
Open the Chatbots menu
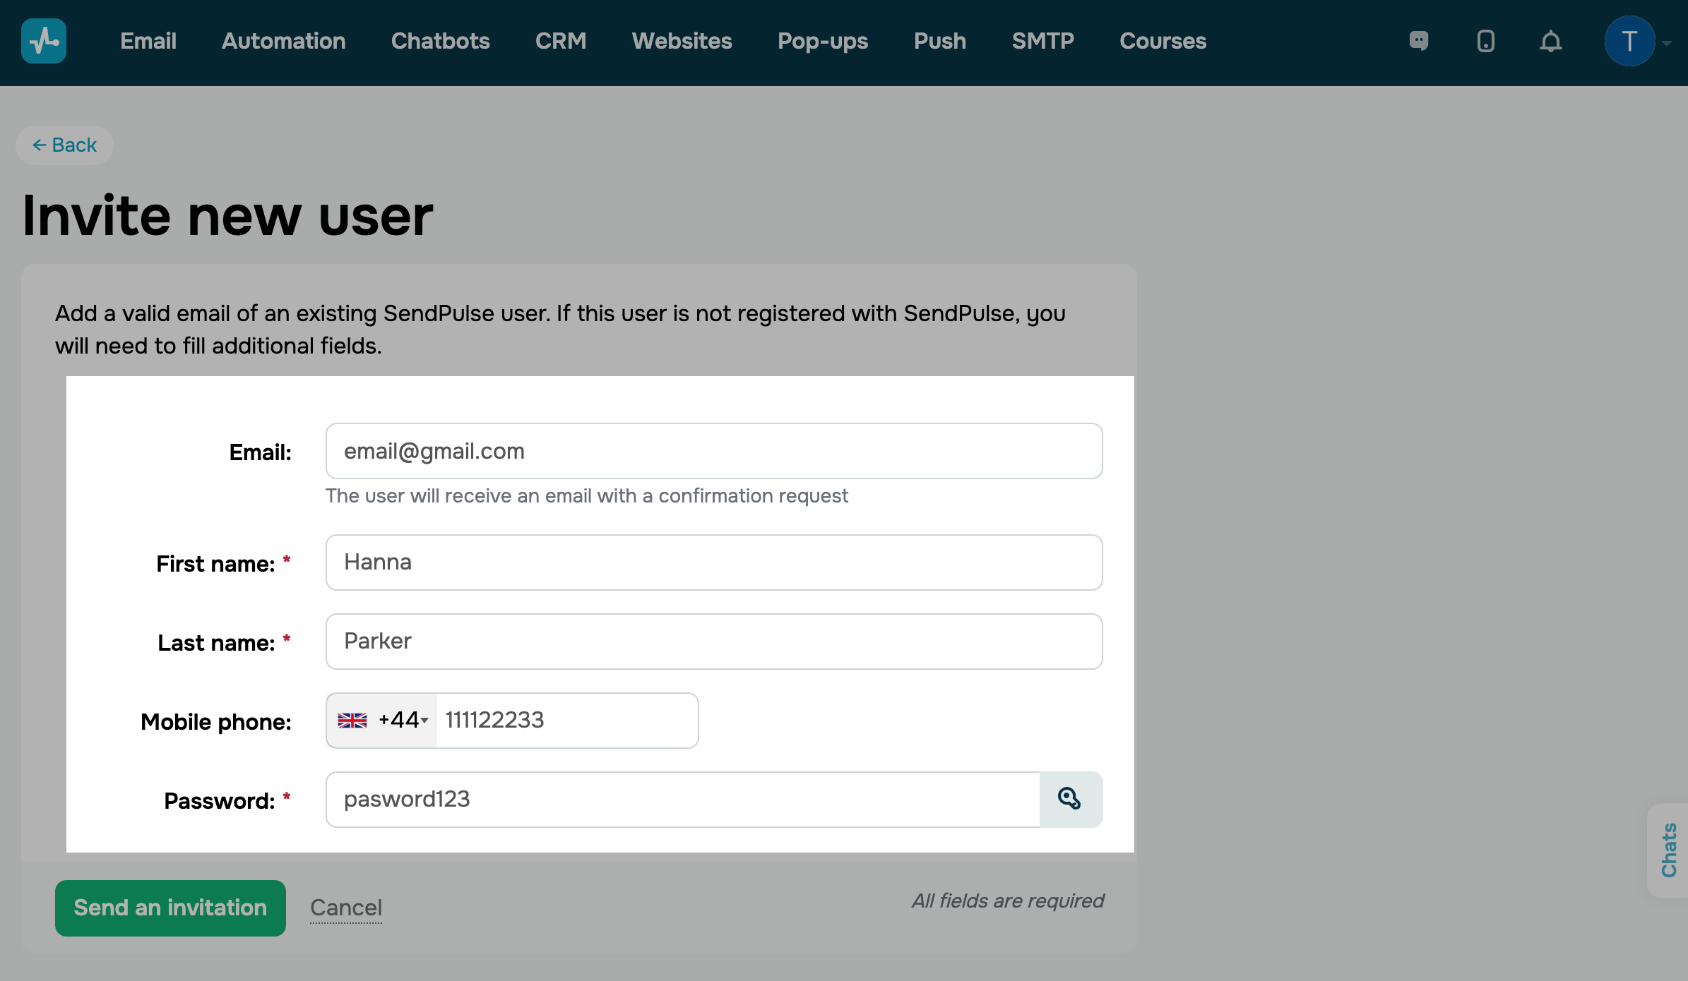click(x=440, y=41)
